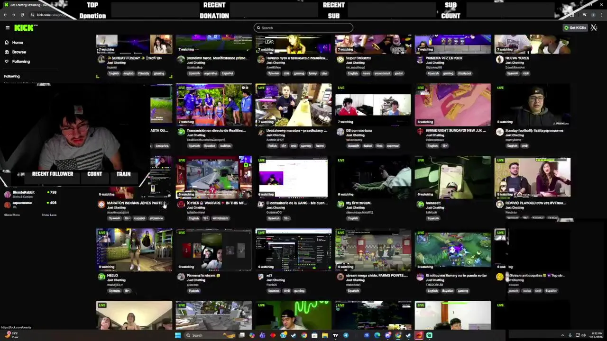The width and height of the screenshot is (607, 341).
Task: Open the Kick hamburger sidebar menu
Action: point(7,28)
